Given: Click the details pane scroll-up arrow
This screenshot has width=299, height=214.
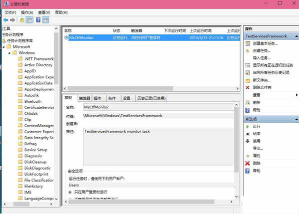Looking at the screenshot, I should pos(236,105).
